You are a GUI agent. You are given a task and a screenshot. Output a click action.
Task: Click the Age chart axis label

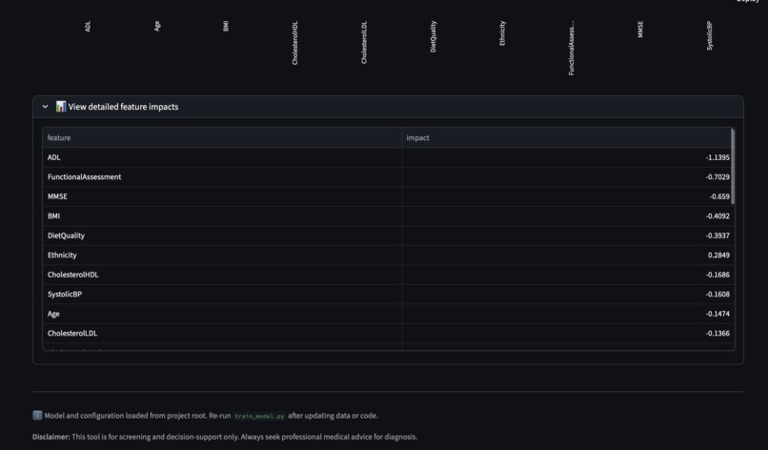(x=156, y=27)
